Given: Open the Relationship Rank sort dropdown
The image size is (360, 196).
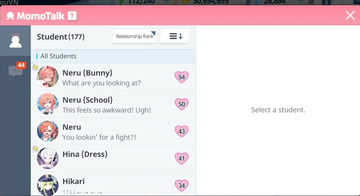Looking at the screenshot, I should pyautogui.click(x=135, y=36).
